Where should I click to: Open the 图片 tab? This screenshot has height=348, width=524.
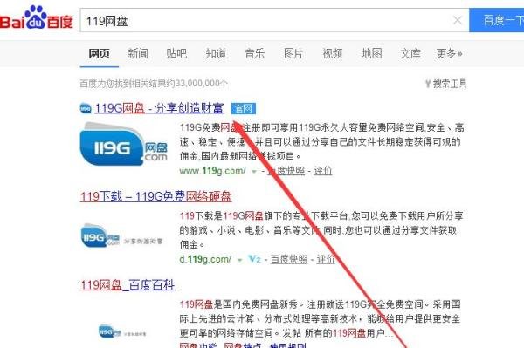pyautogui.click(x=293, y=53)
